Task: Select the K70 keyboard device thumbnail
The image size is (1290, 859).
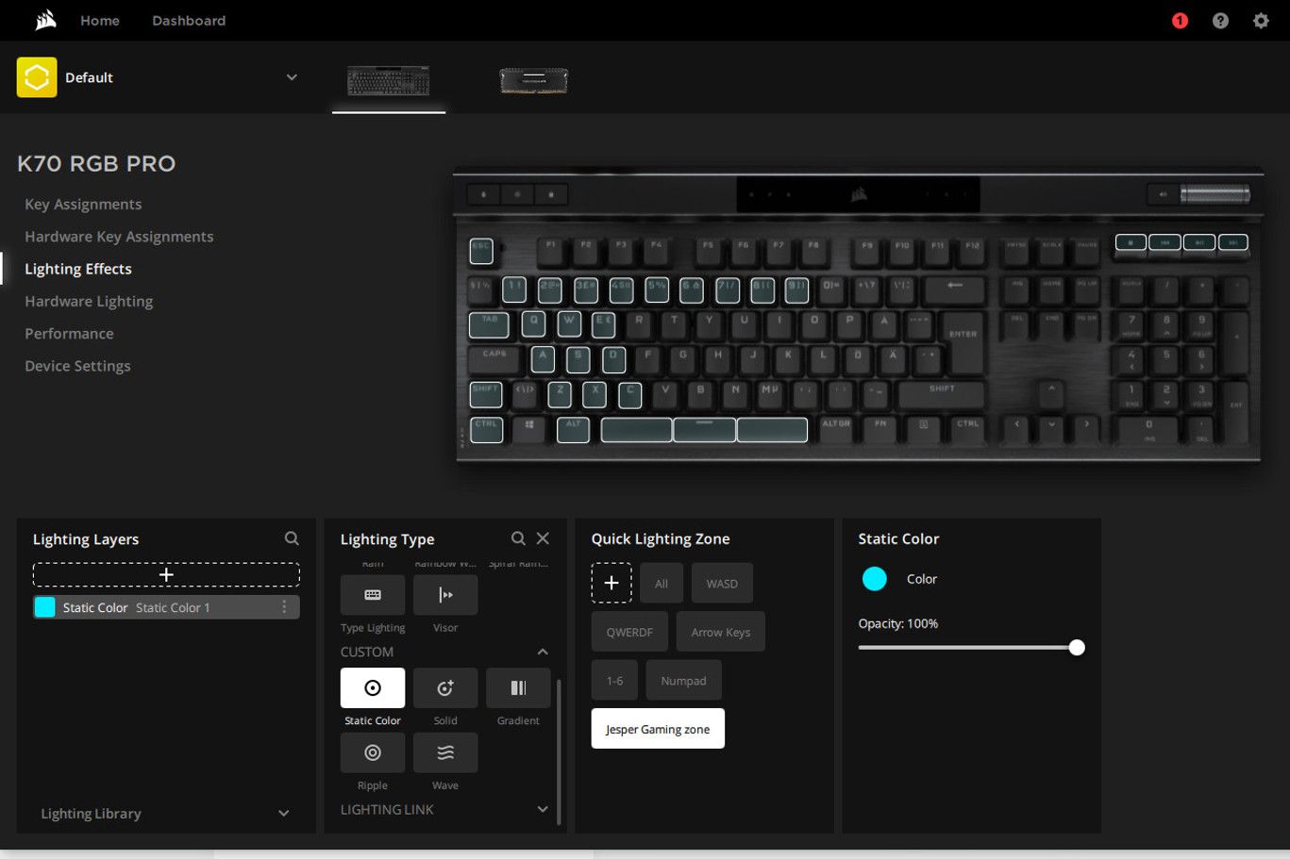Action: (x=389, y=80)
